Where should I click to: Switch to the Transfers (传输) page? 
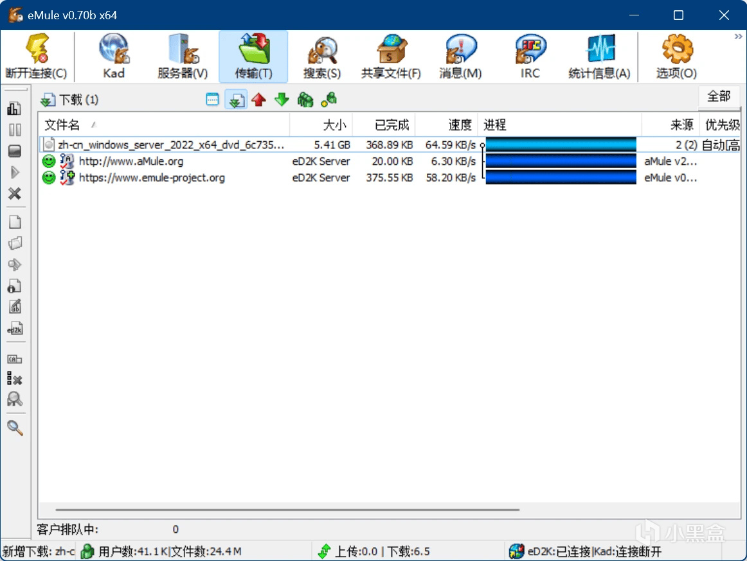253,56
